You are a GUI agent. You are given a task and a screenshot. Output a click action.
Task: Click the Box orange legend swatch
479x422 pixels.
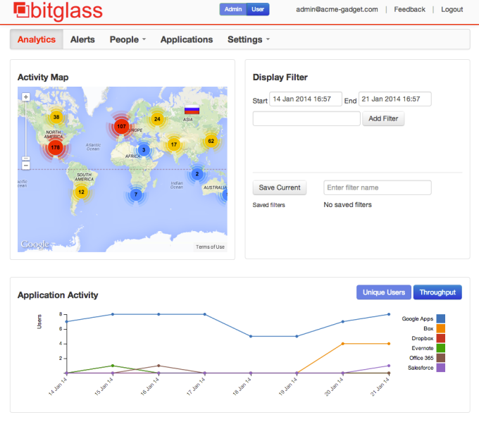(440, 328)
